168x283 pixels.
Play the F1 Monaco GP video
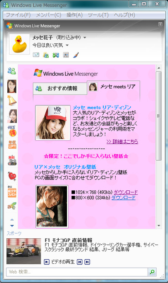point(46,262)
